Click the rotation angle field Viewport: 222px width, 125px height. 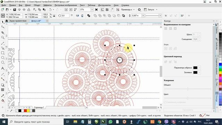pos(65,16)
